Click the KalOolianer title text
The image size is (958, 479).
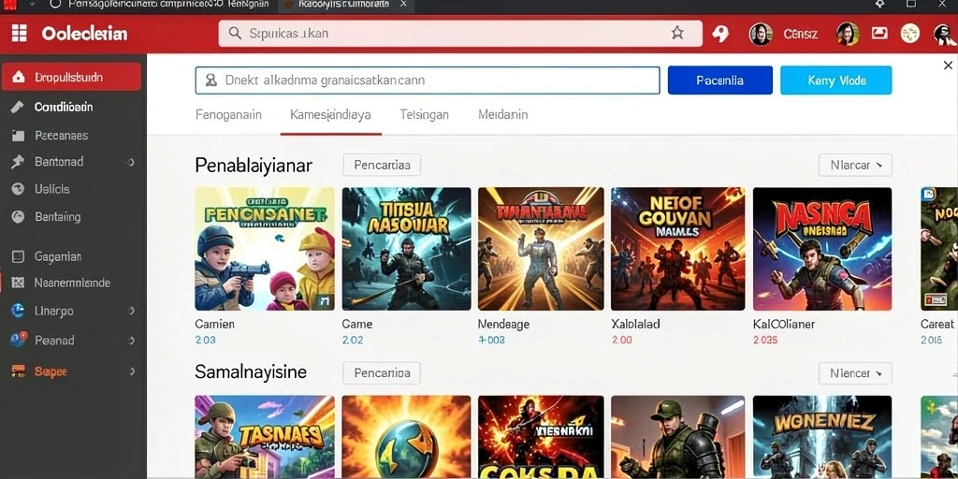click(784, 325)
